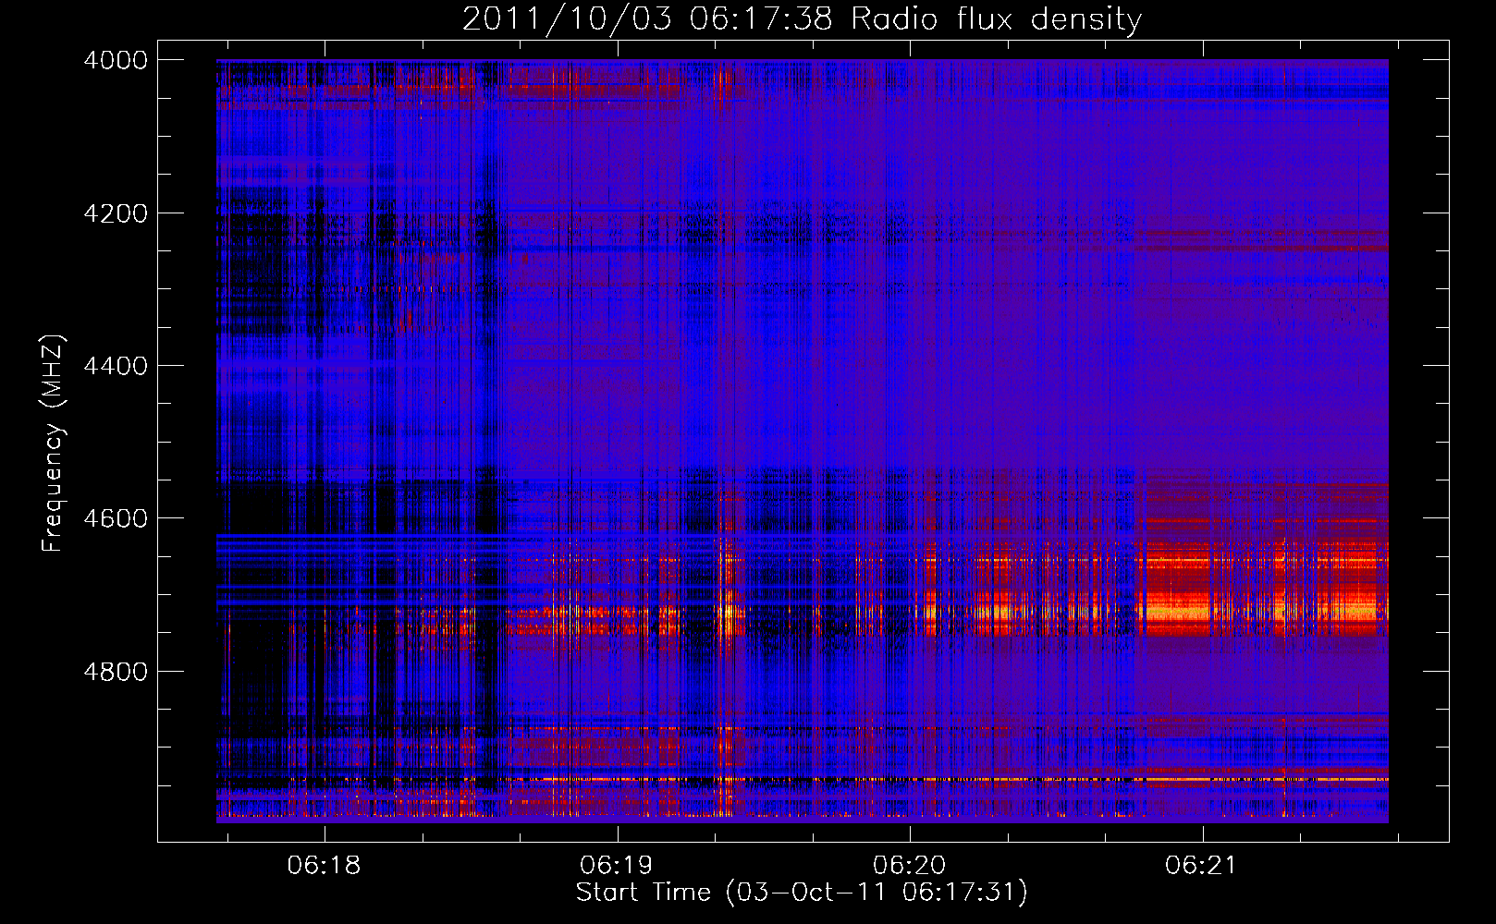Select the 4800 frequency axis label

116,672
